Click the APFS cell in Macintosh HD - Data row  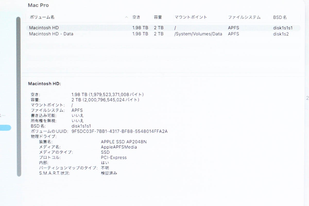(x=234, y=34)
